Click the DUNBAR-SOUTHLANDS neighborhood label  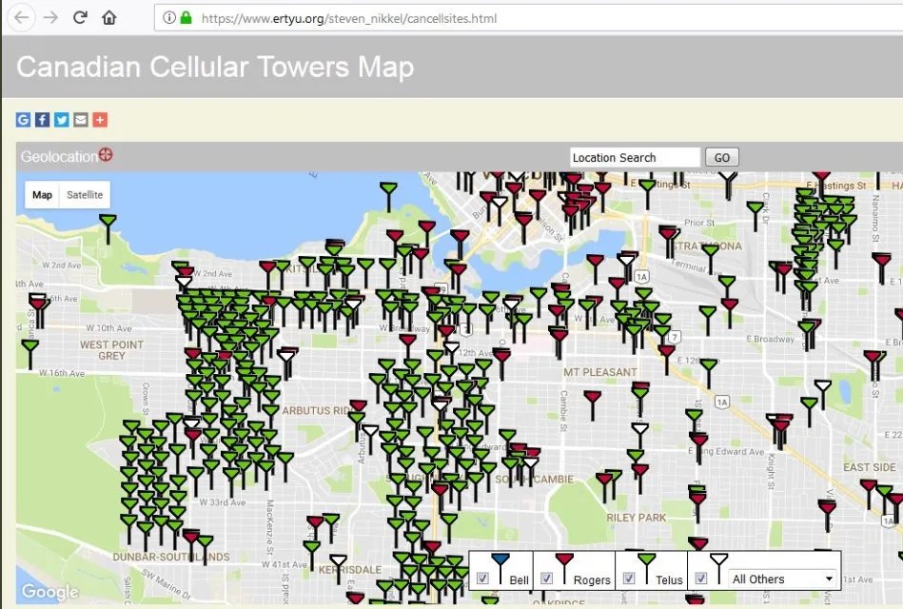(x=171, y=557)
